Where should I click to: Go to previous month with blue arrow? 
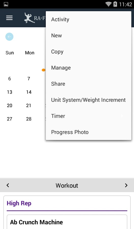pyautogui.click(x=9, y=37)
